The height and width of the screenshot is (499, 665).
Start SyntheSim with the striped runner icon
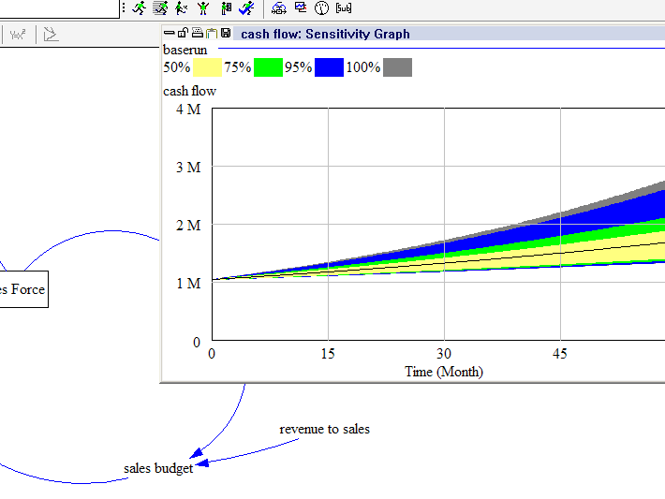[x=160, y=8]
